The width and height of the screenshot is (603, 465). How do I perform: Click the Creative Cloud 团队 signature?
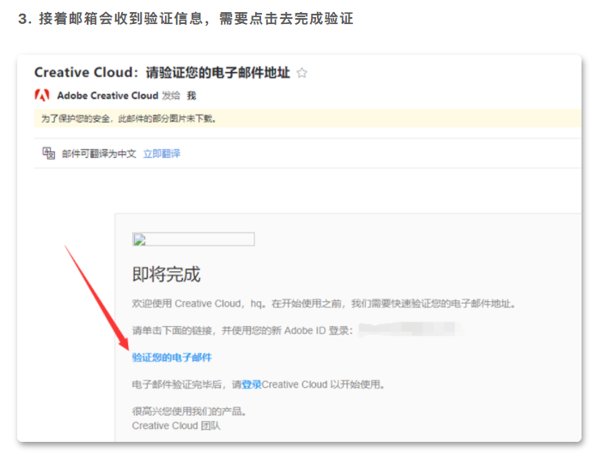click(x=176, y=426)
